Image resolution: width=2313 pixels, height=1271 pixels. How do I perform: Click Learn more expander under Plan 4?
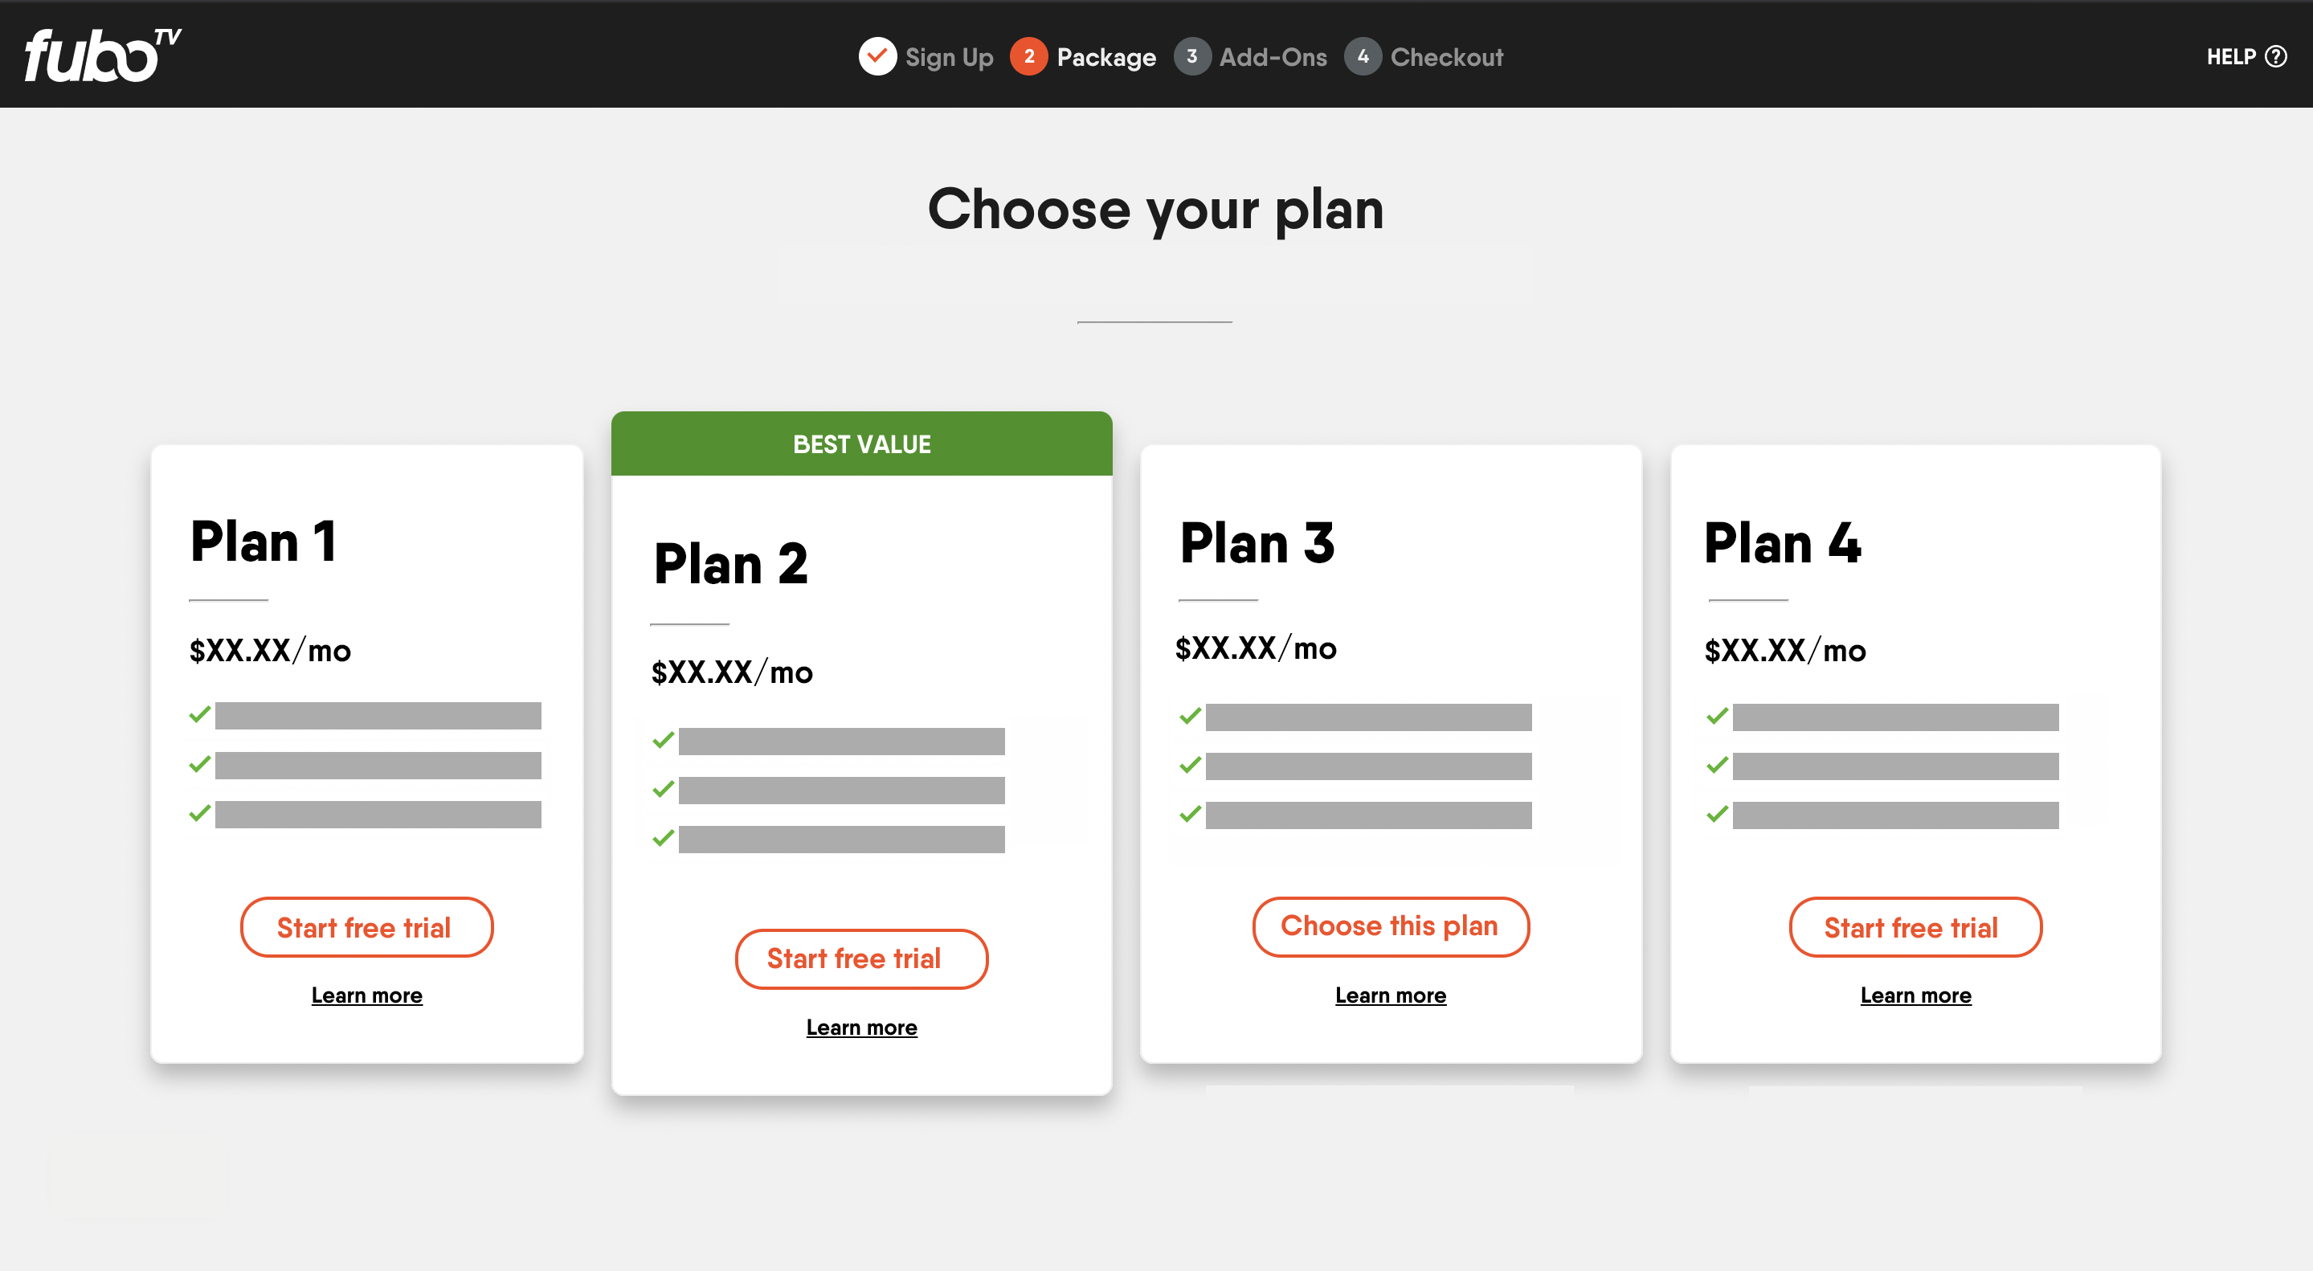pos(1915,992)
